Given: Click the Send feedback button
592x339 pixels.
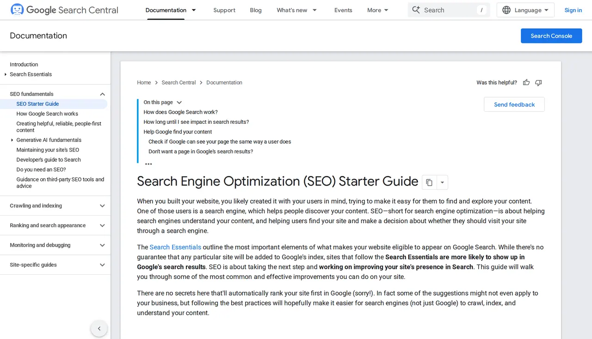Looking at the screenshot, I should 514,104.
